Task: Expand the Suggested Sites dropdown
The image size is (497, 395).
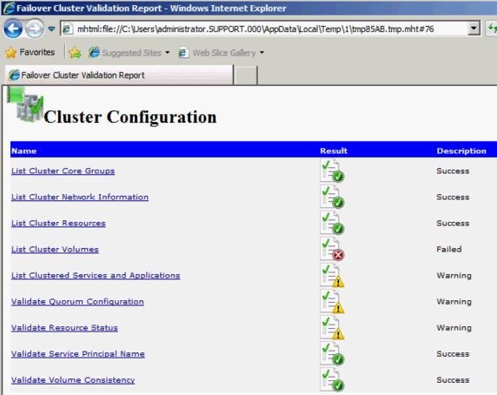Action: point(168,53)
